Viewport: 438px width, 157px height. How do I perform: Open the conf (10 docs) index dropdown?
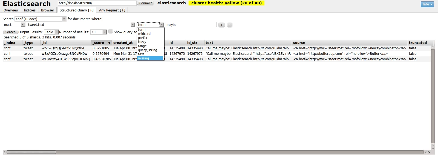click(41, 19)
